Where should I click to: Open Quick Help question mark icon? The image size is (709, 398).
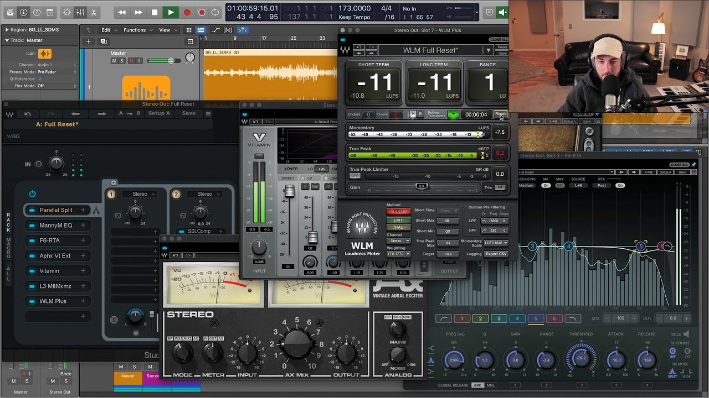pos(37,12)
